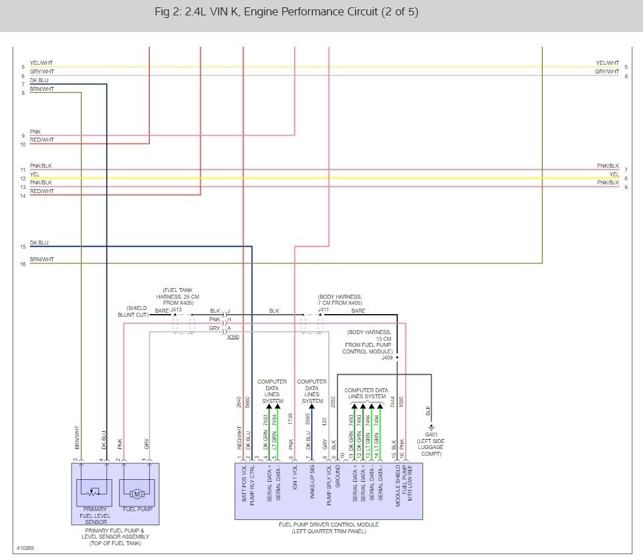Click the 'PUMP SPLY VOL' terminal label
Image resolution: width=643 pixels, height=560 pixels.
329,485
